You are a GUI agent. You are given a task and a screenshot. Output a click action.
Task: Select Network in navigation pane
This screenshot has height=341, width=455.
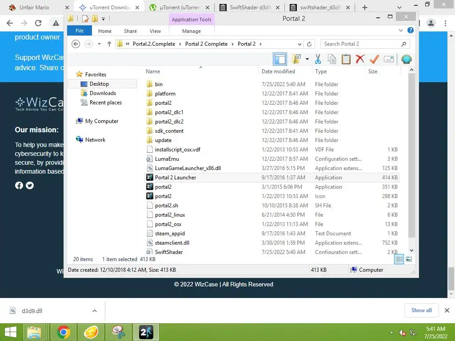click(x=95, y=140)
